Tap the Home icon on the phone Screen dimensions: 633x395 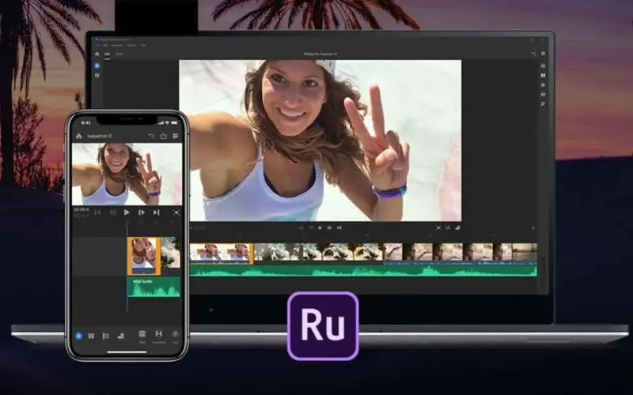78,136
